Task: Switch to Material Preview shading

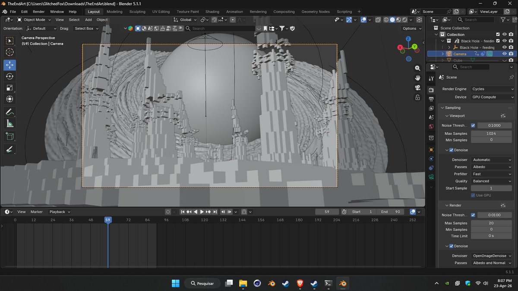Action: [399, 20]
